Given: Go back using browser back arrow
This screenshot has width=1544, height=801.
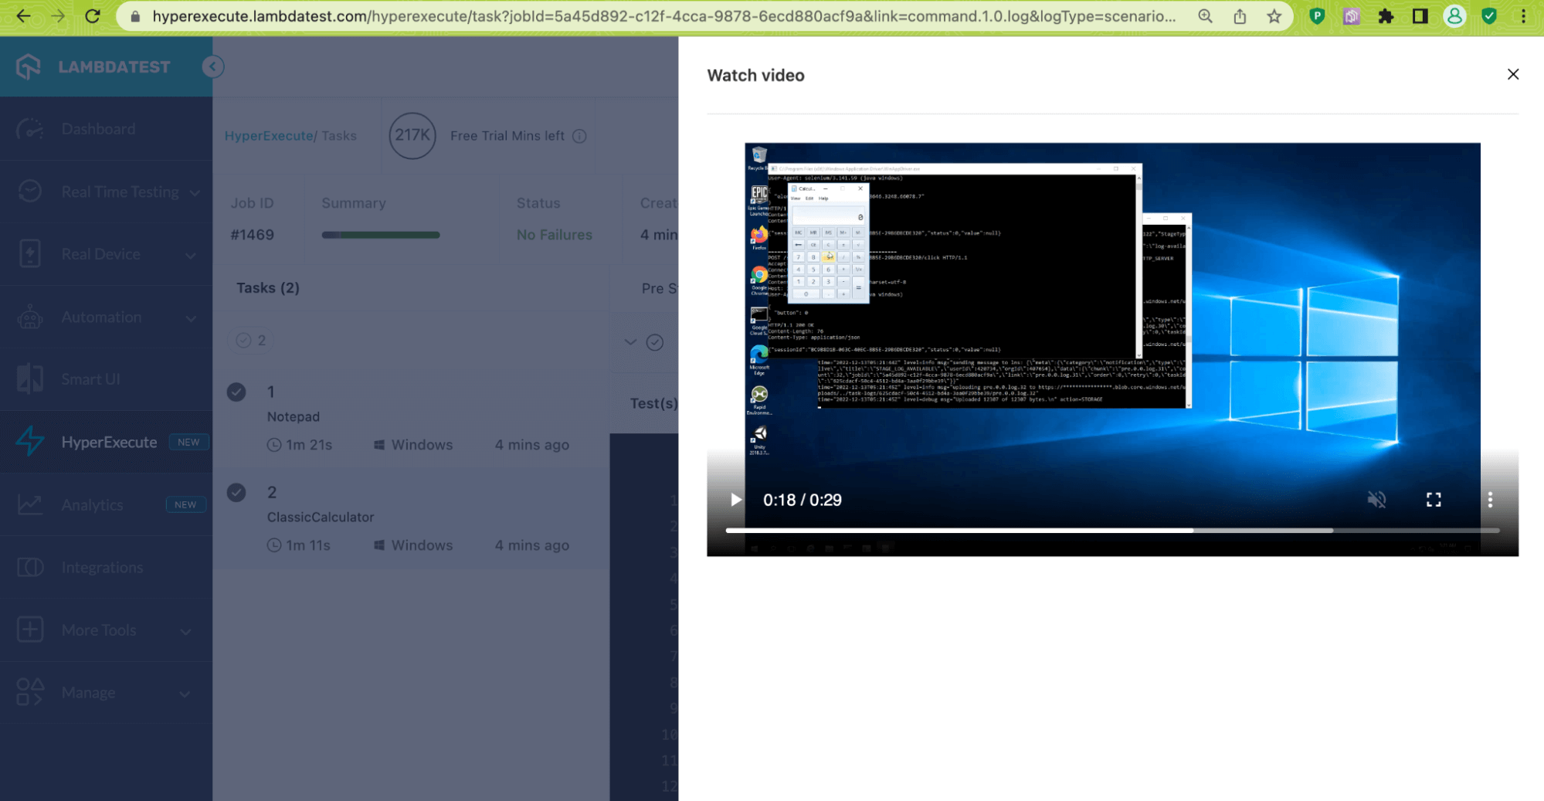Looking at the screenshot, I should (x=23, y=16).
